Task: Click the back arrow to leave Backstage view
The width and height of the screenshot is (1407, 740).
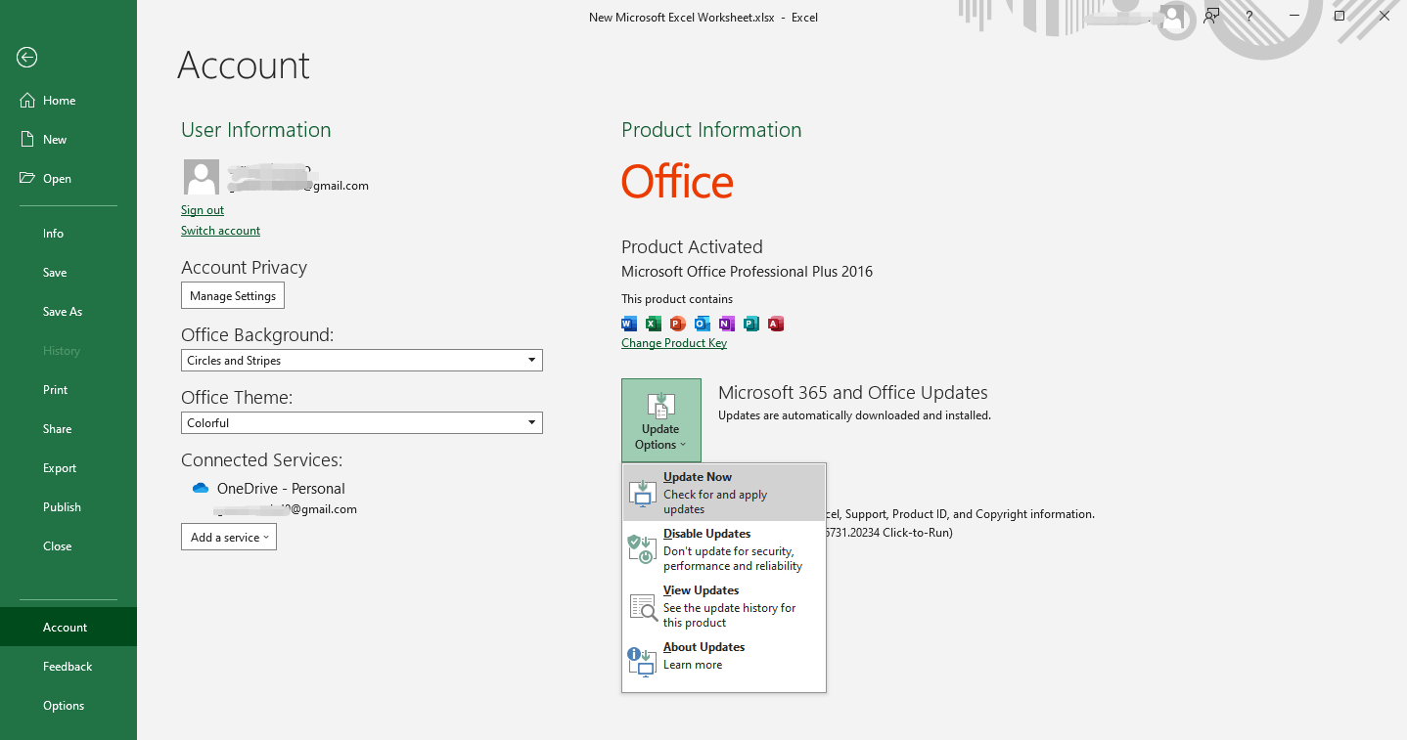Action: (26, 58)
